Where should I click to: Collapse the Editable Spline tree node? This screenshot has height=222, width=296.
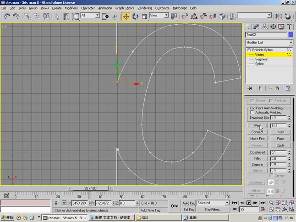click(x=249, y=50)
